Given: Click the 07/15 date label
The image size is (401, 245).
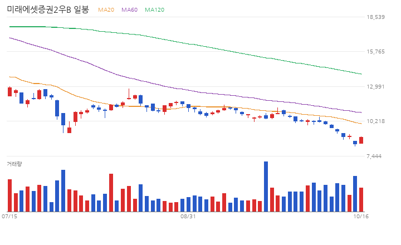Looking at the screenshot, I should point(9,217).
